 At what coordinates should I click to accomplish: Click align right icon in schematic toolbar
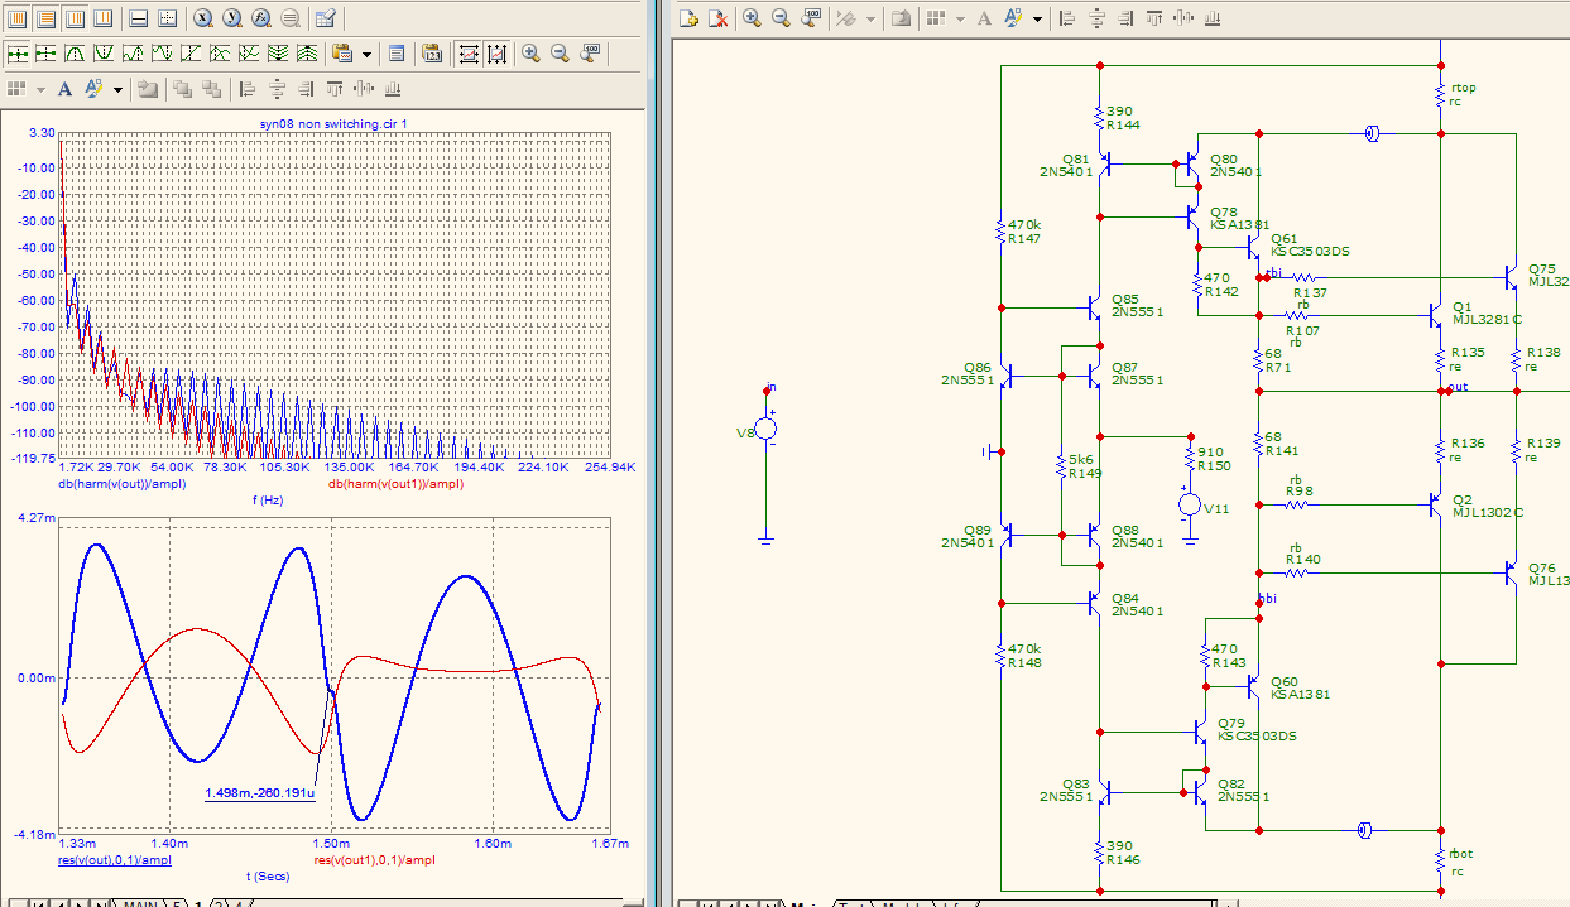pyautogui.click(x=1126, y=18)
